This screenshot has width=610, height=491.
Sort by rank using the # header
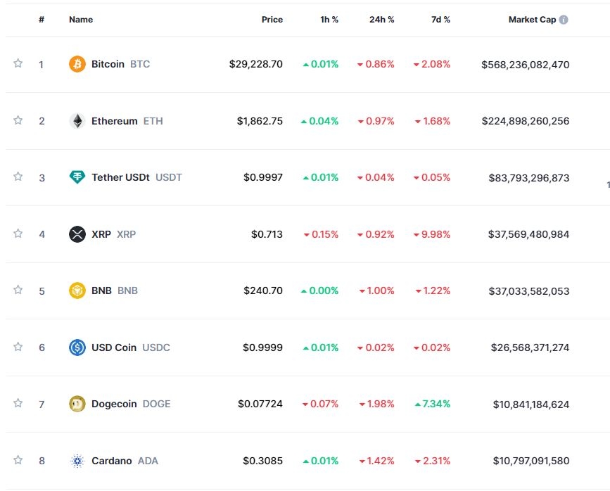(42, 20)
